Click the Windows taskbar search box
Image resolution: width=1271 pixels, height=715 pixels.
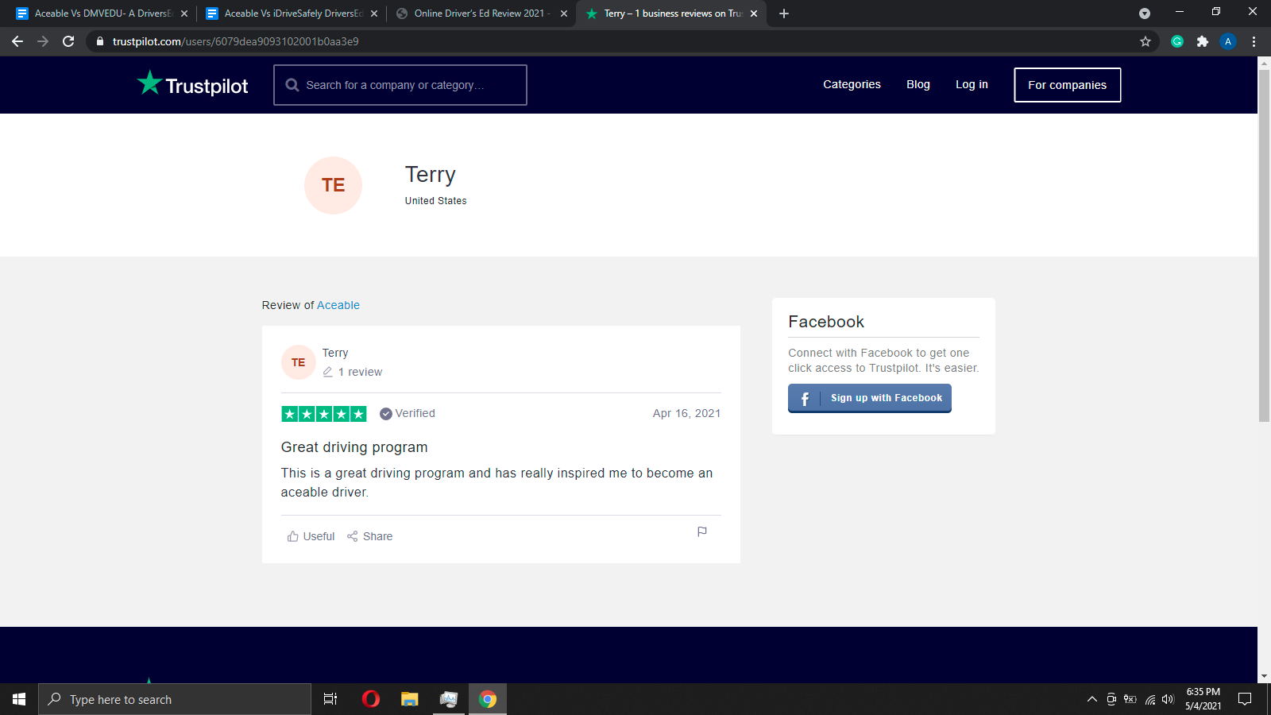pos(175,699)
